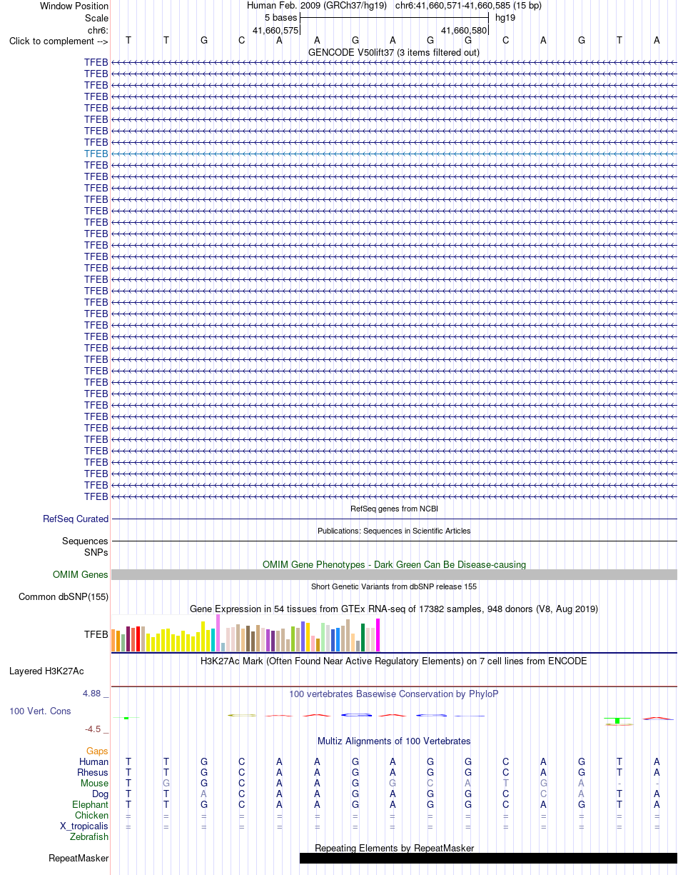The image size is (678, 875).
Task: Select the Dog species label
Action: [99, 794]
